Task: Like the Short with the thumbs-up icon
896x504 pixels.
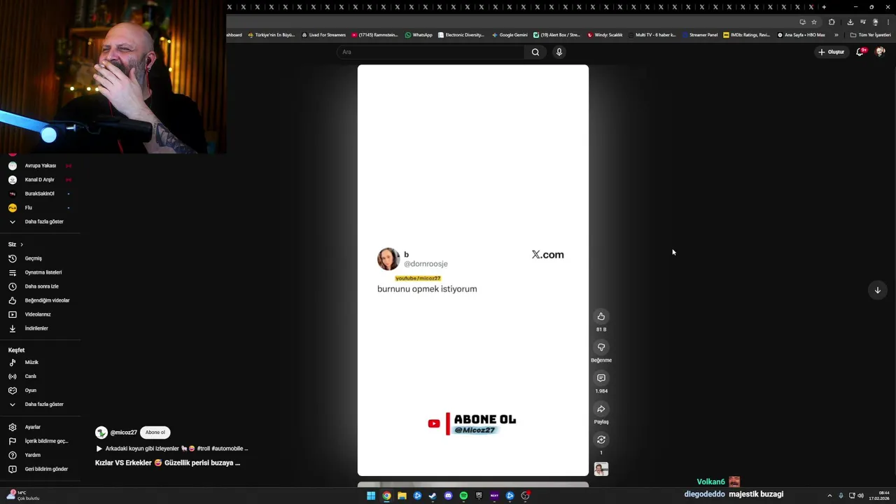Action: (x=601, y=316)
